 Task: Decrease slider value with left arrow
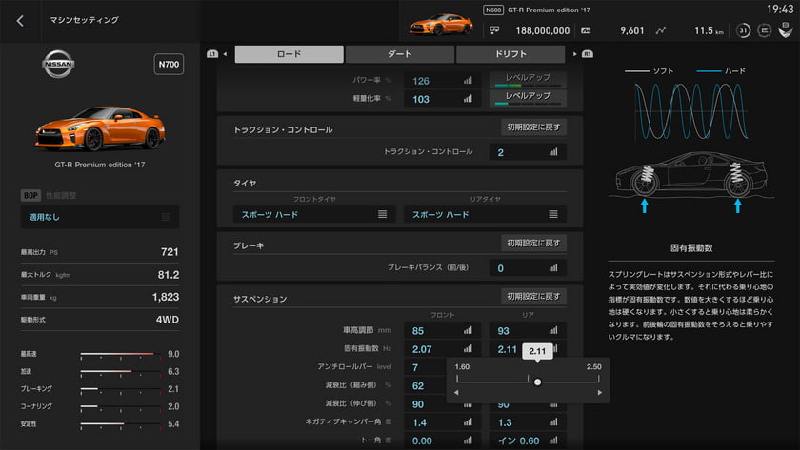click(456, 392)
